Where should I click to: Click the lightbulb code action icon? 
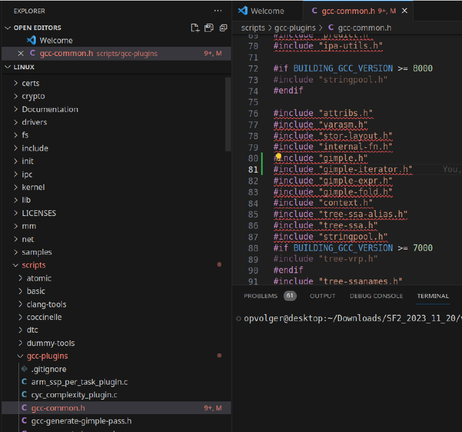tap(278, 157)
